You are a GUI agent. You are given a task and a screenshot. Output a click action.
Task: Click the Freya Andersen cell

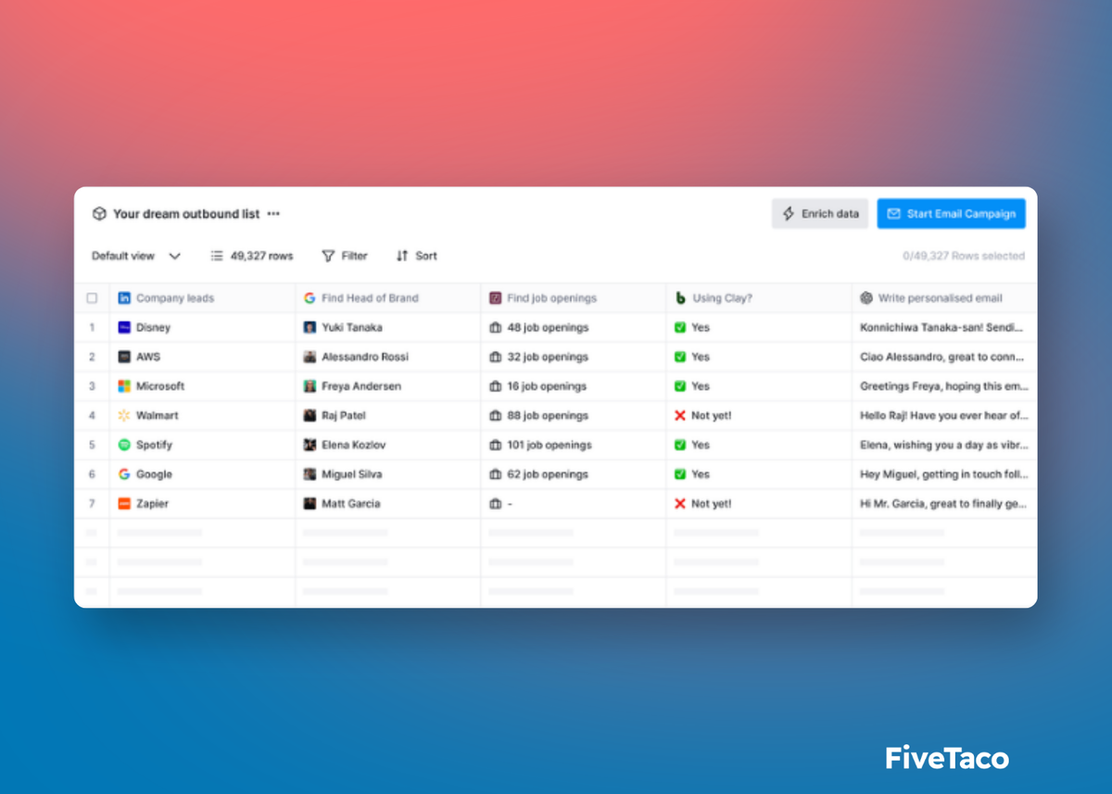pyautogui.click(x=388, y=386)
